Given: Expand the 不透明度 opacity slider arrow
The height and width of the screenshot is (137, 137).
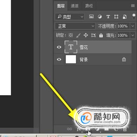Looking at the screenshot, I should pos(133,26).
